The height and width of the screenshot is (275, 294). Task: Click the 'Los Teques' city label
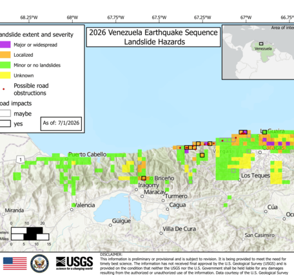click(x=255, y=176)
